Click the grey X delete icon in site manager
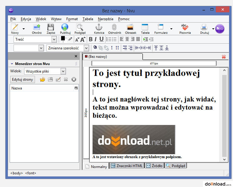 point(66,79)
